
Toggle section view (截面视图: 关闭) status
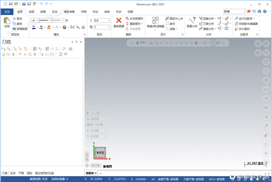click(x=38, y=179)
